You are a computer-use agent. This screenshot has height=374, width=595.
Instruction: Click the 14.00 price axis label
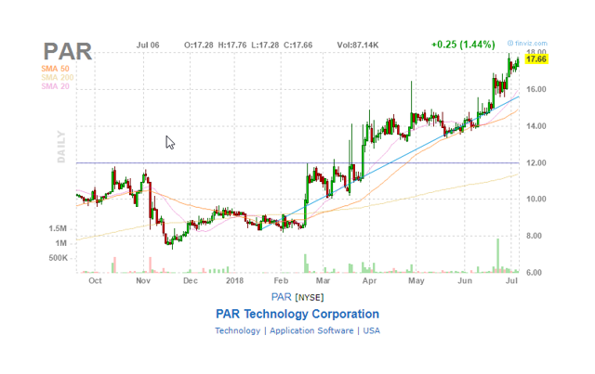[x=536, y=126]
